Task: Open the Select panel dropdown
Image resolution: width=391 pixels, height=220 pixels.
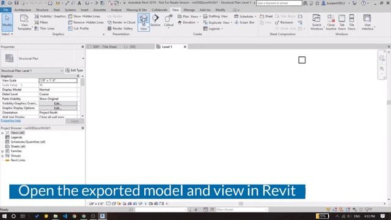Action: pyautogui.click(x=7, y=34)
